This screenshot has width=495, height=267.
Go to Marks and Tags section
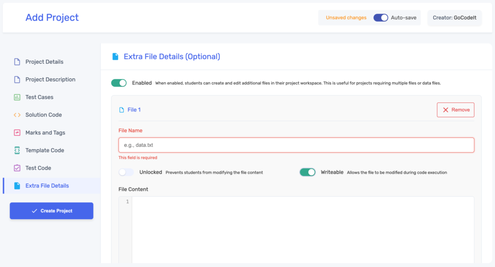pyautogui.click(x=45, y=133)
